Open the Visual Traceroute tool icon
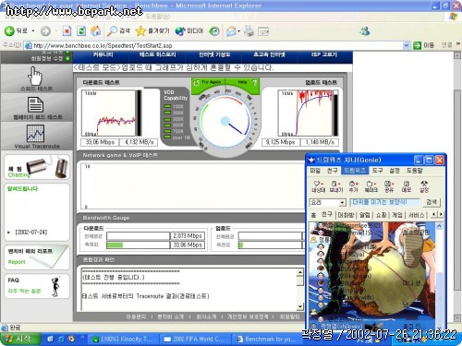 tap(35, 134)
